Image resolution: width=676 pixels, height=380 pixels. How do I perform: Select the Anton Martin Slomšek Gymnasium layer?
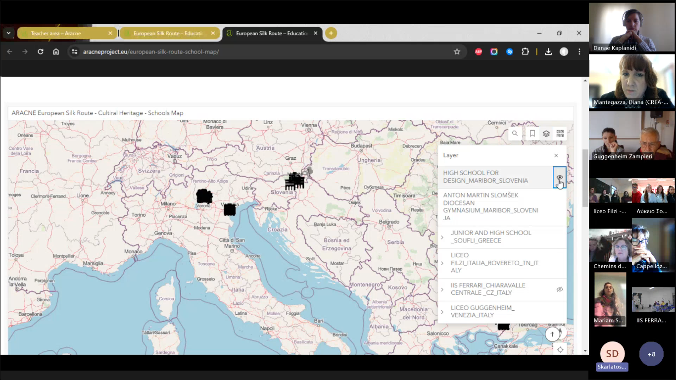(x=490, y=206)
